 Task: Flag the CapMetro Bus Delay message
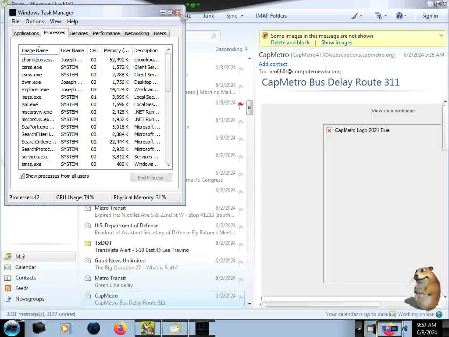(241, 297)
